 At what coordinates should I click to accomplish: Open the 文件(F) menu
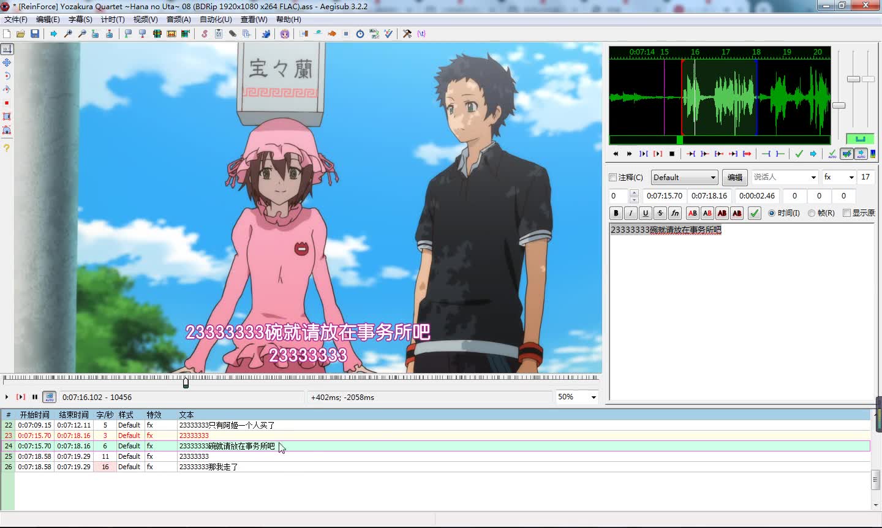(16, 20)
